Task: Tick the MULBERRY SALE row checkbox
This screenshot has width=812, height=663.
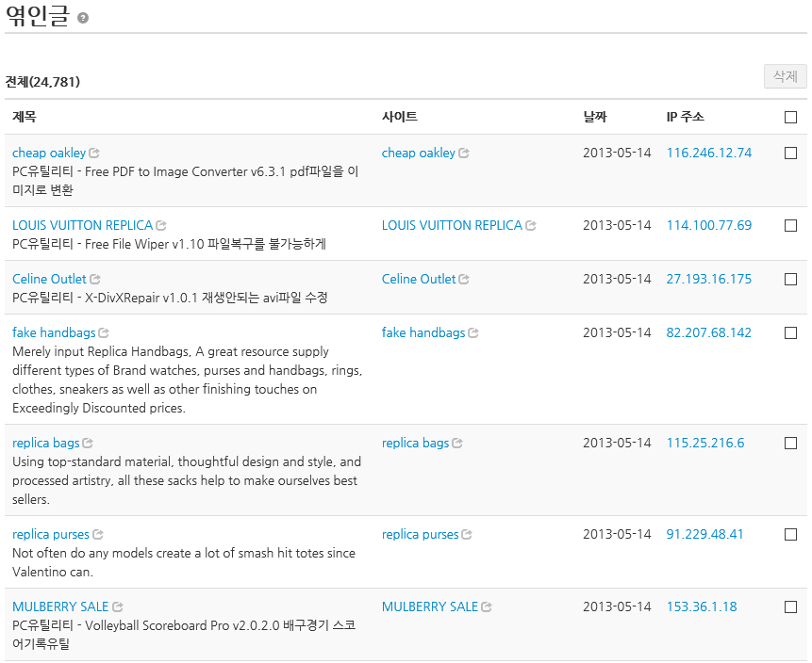Action: (x=790, y=607)
